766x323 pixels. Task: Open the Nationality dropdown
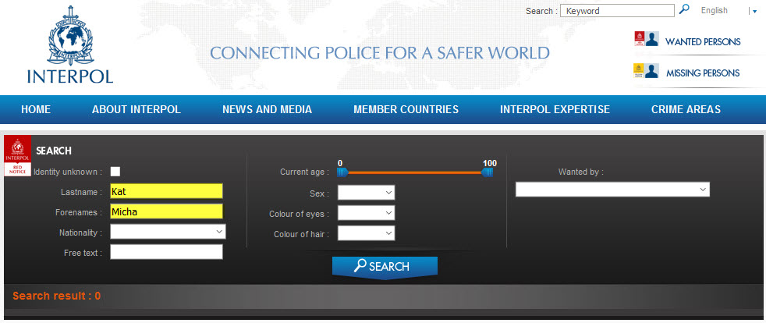168,232
